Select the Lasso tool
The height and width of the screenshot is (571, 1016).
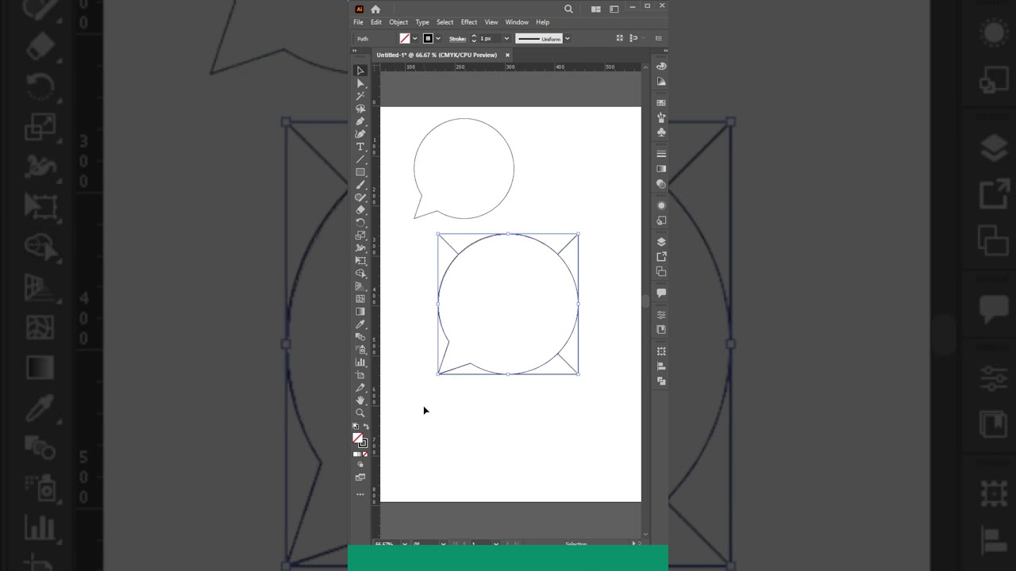[360, 109]
